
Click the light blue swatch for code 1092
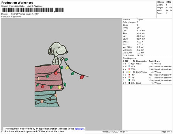(129, 66)
